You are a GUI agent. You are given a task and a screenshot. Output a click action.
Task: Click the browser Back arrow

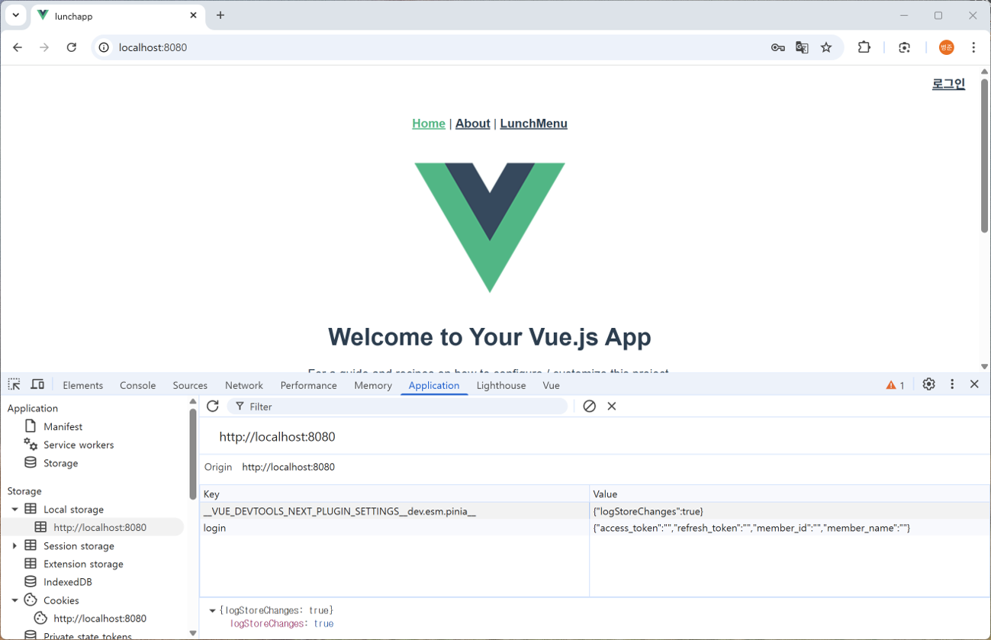[18, 47]
